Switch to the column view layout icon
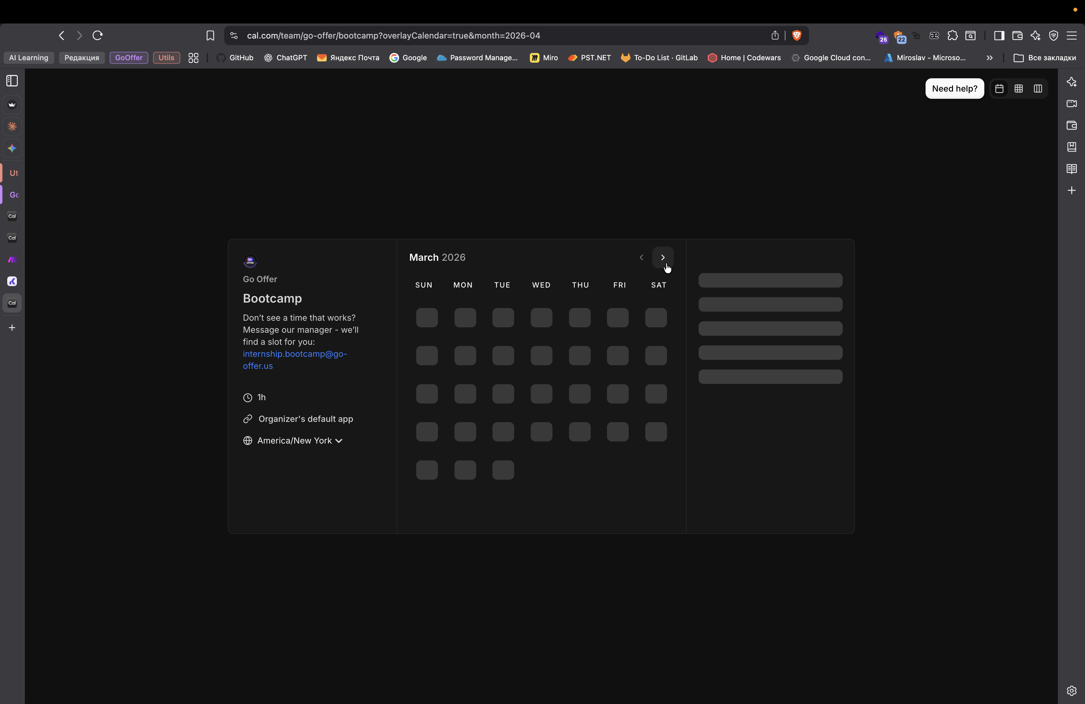 [x=1038, y=89]
